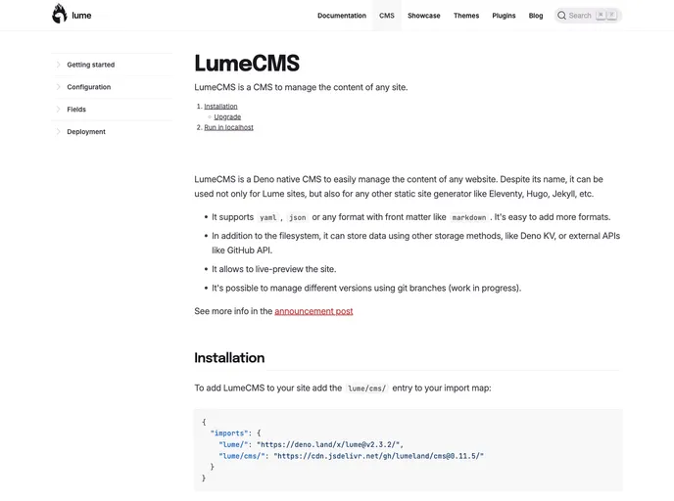This screenshot has width=674, height=501.
Task: Click the Installation section heading
Action: pyautogui.click(x=229, y=357)
